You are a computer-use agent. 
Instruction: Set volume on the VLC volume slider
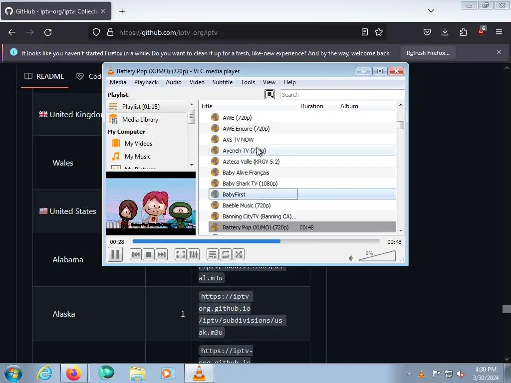point(377,256)
